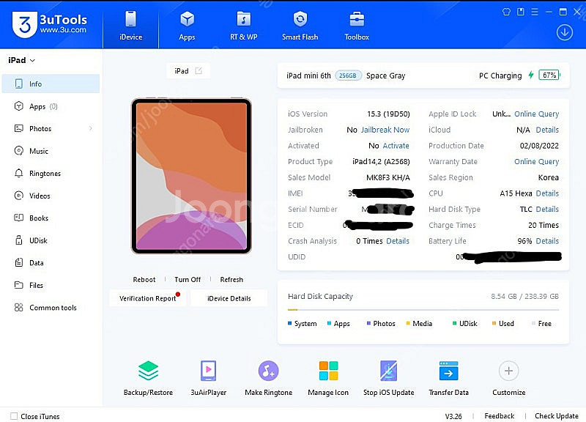The height and width of the screenshot is (422, 586).
Task: Open Books in the sidebar
Action: tap(51, 218)
